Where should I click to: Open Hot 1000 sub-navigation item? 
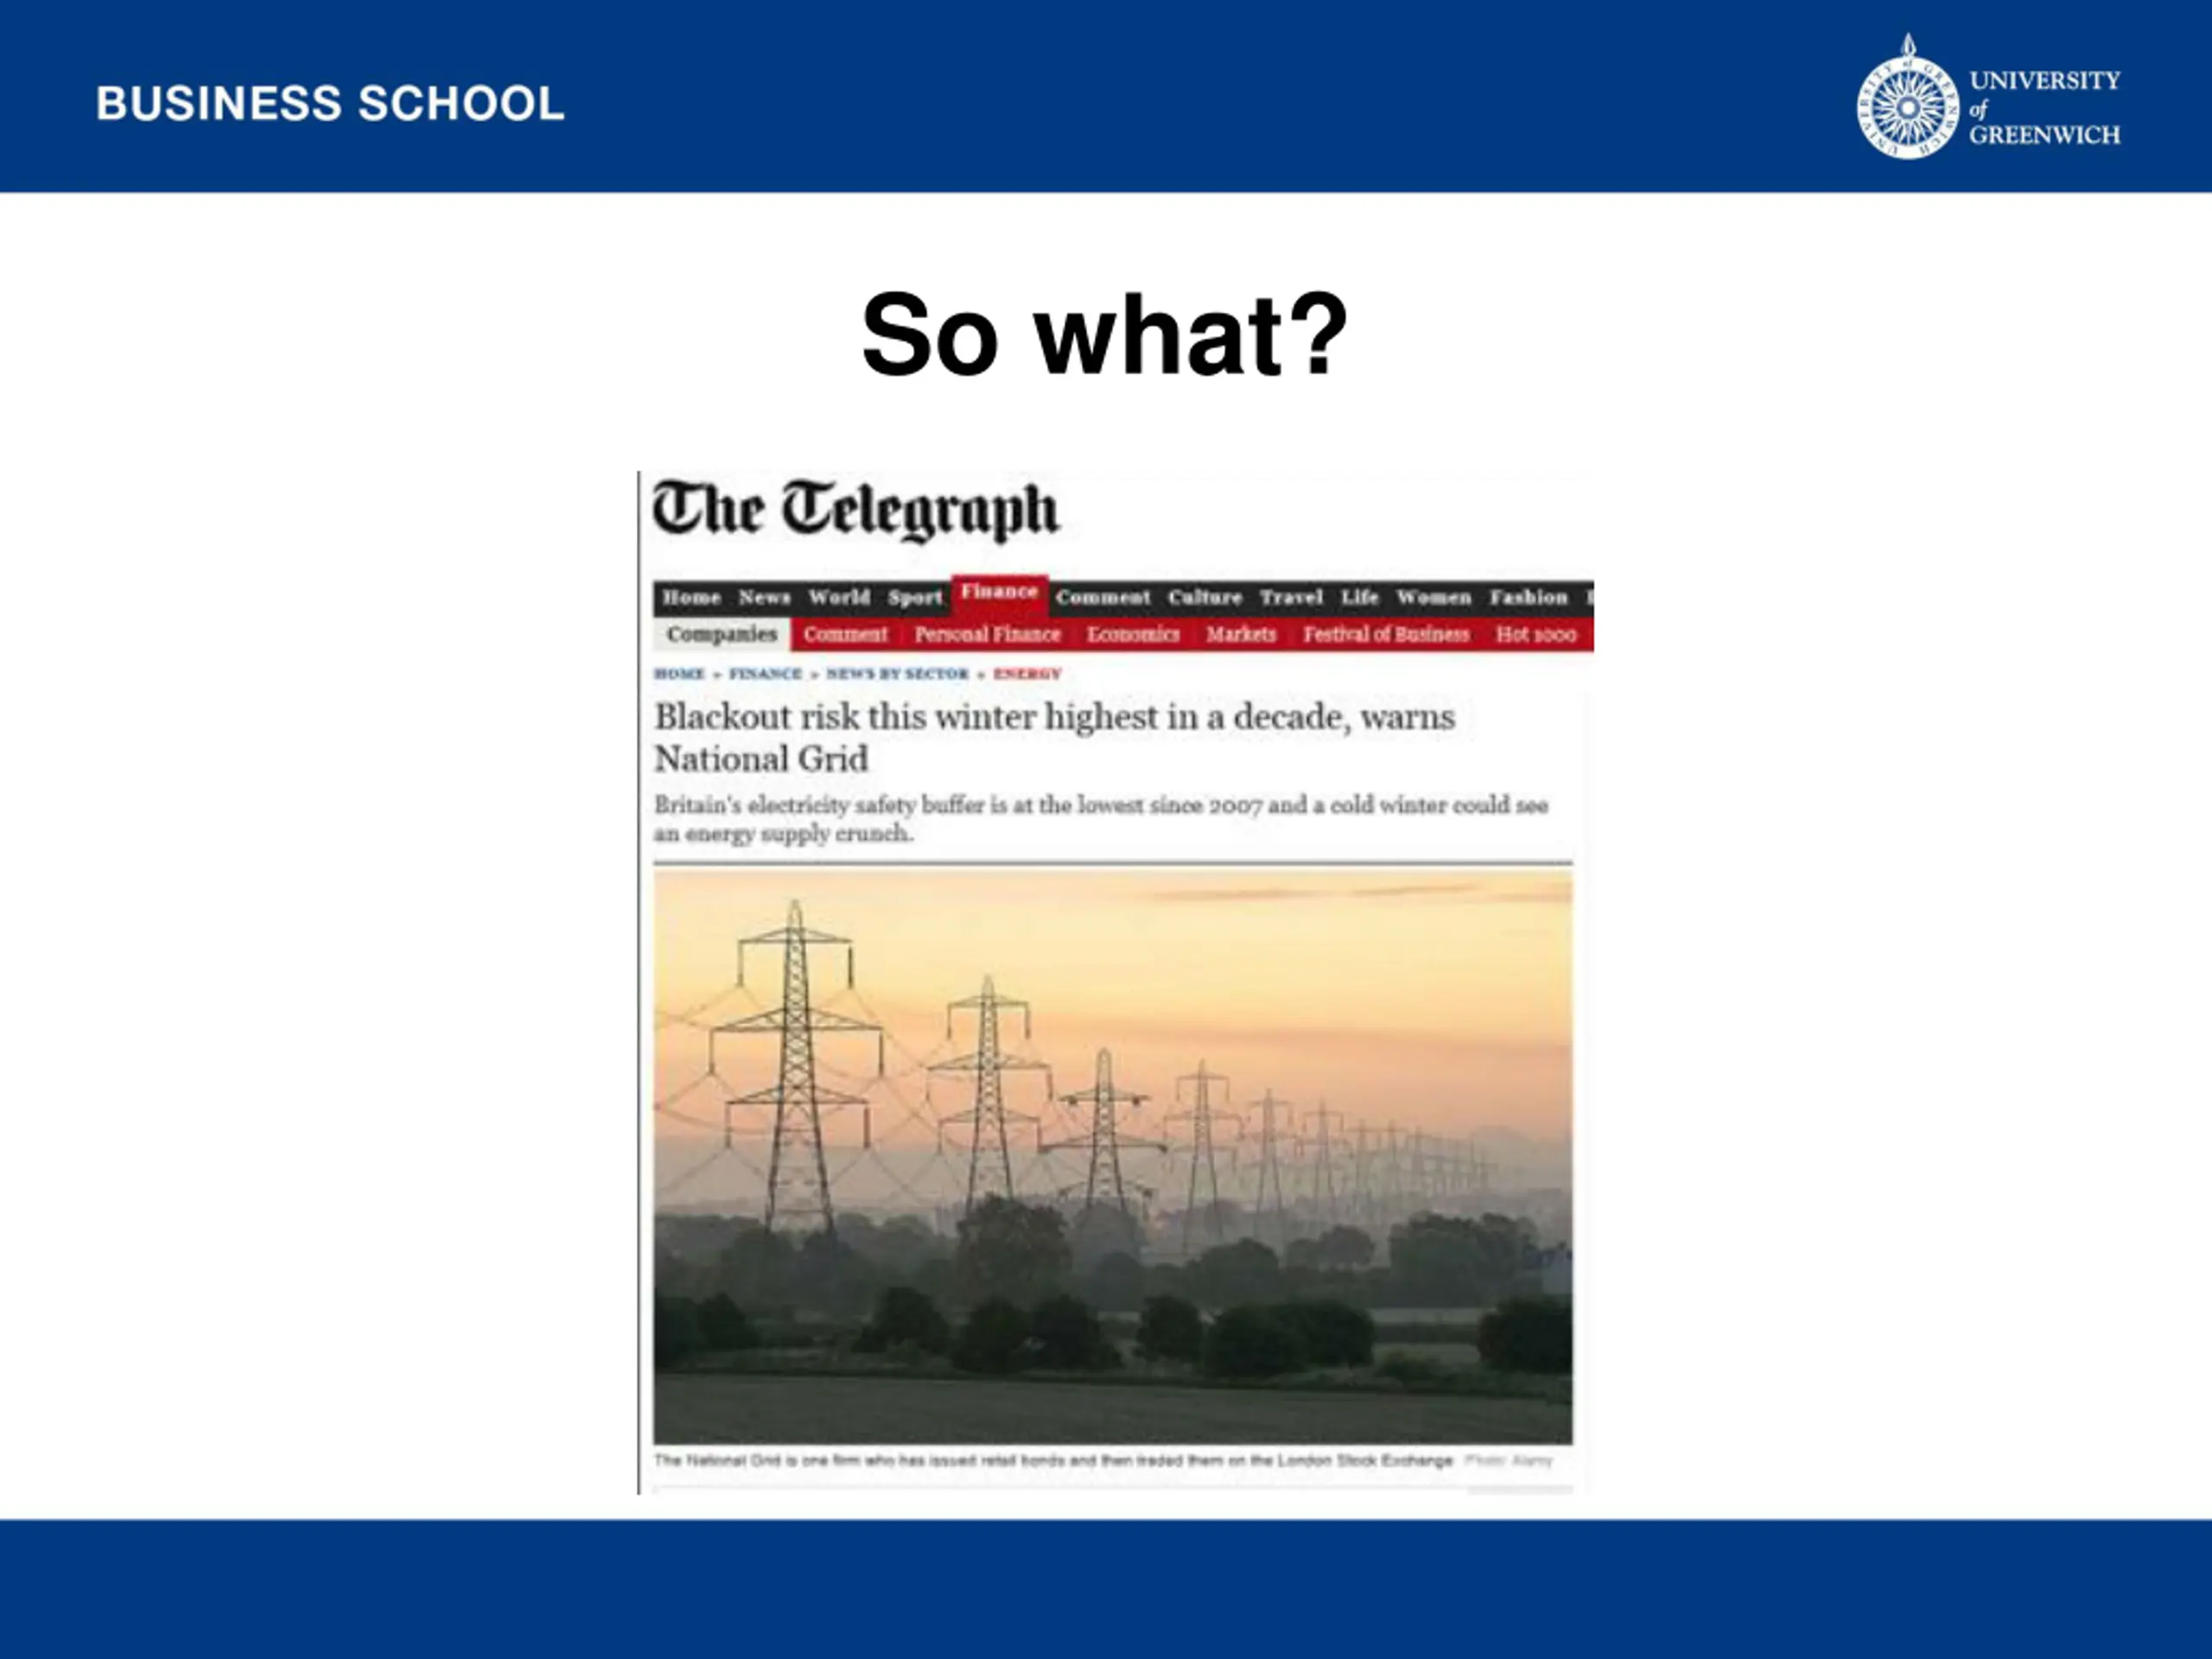[x=1536, y=634]
